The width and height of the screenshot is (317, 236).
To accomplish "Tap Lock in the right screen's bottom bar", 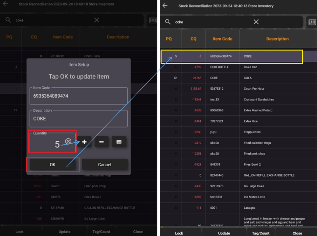I will 179,233.
